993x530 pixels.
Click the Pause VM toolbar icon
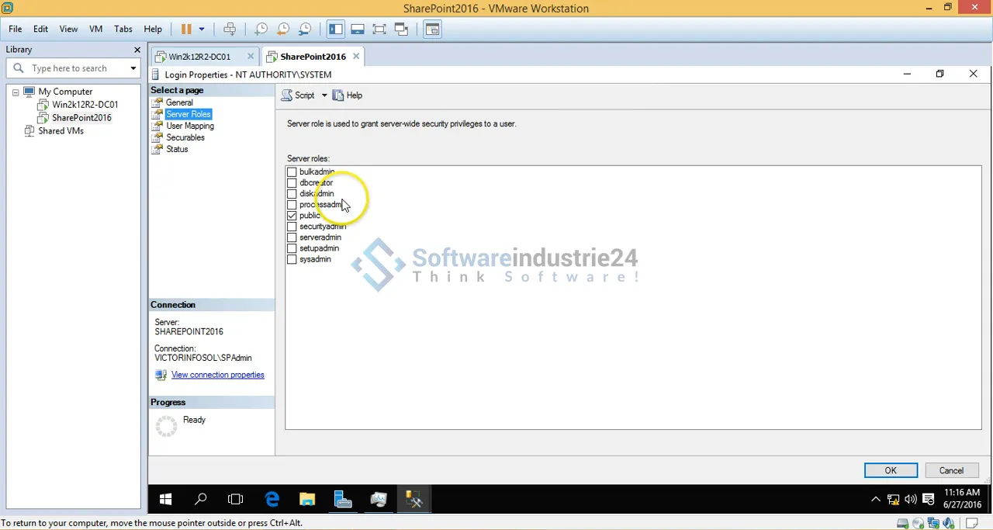pyautogui.click(x=186, y=29)
